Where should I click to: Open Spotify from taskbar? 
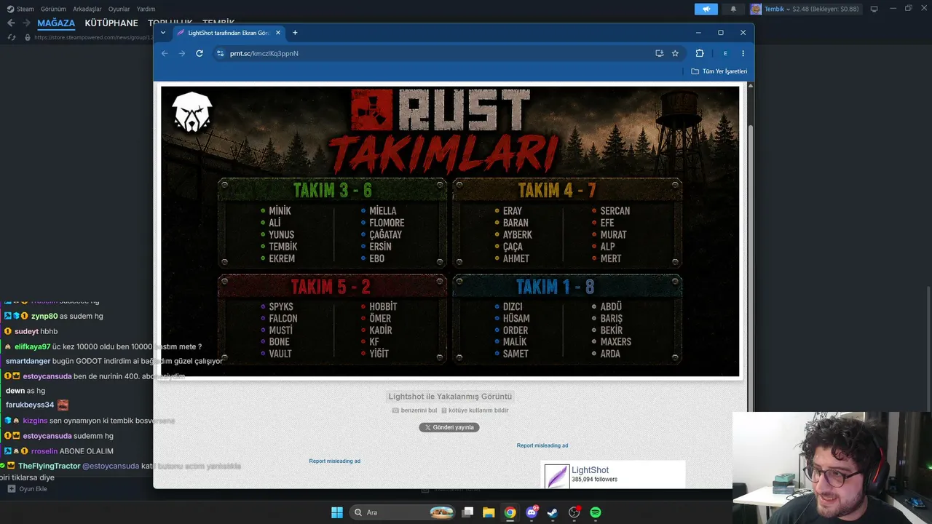(x=596, y=512)
